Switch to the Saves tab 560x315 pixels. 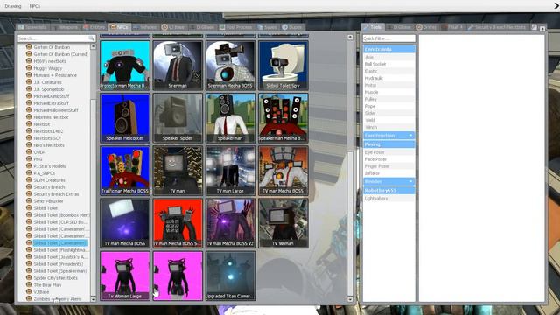268,27
